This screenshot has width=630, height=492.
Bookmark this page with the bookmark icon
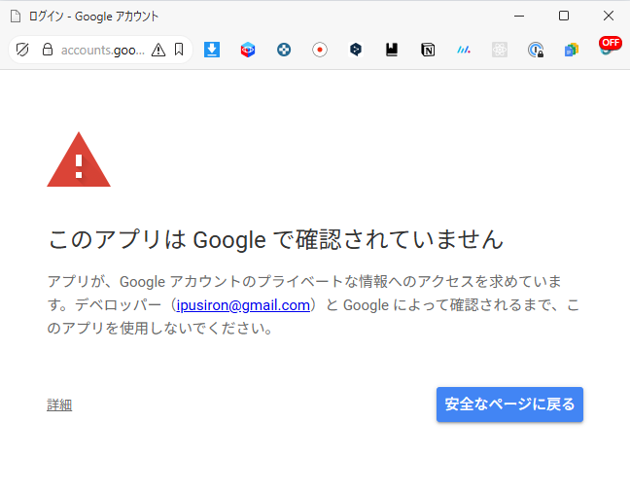coord(179,50)
